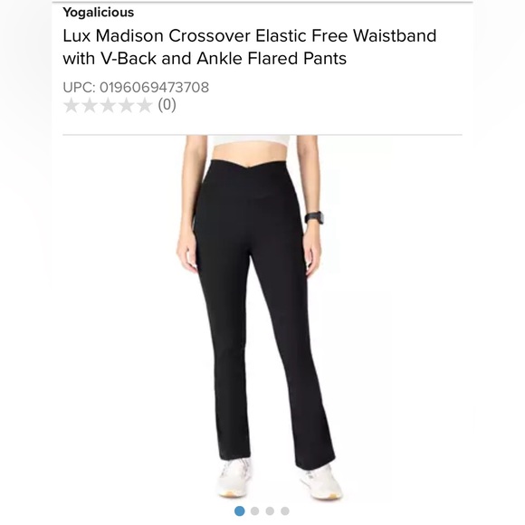Select the second rating star
Screen dimensions: 525x525
point(90,105)
